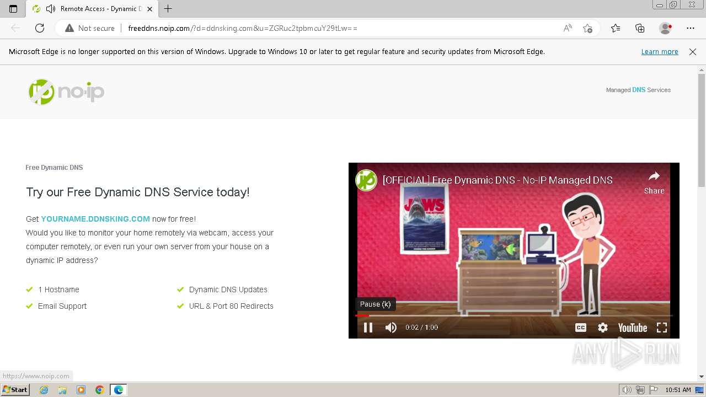Open video settings gear

coord(603,328)
